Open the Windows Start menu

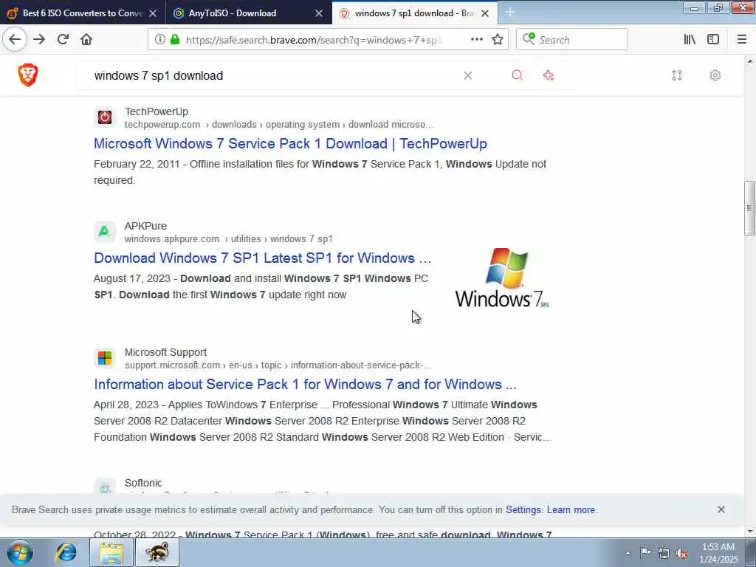(19, 552)
